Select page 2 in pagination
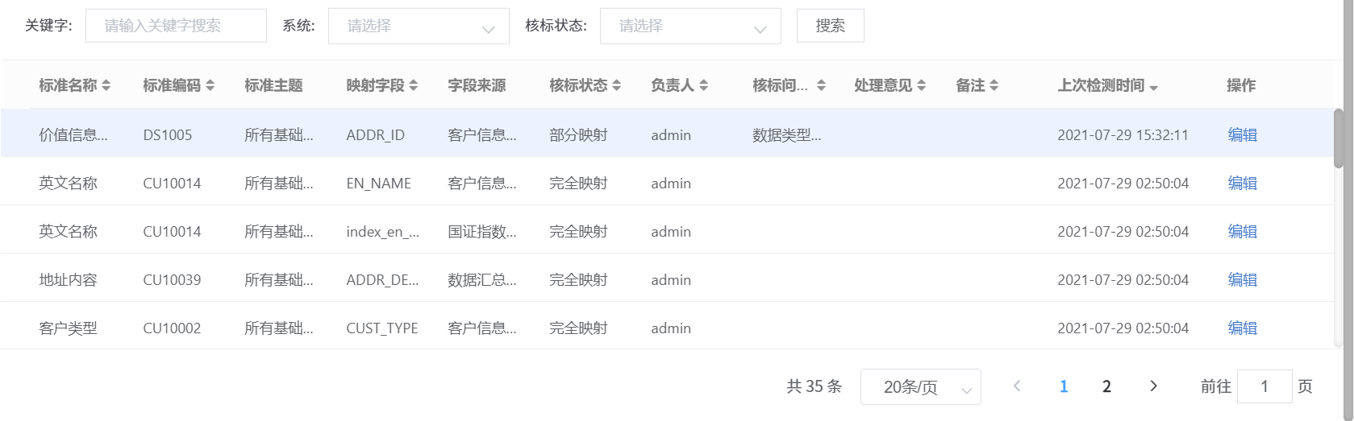The image size is (1354, 421). click(x=1106, y=386)
